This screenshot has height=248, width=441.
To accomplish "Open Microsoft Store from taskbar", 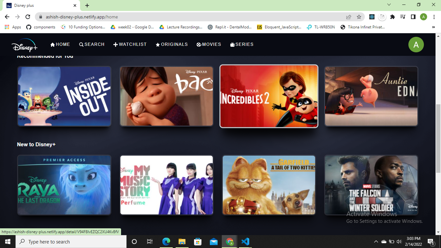I will (x=198, y=242).
